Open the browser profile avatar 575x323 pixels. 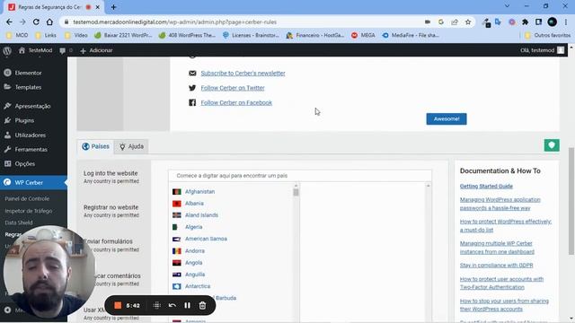552,22
